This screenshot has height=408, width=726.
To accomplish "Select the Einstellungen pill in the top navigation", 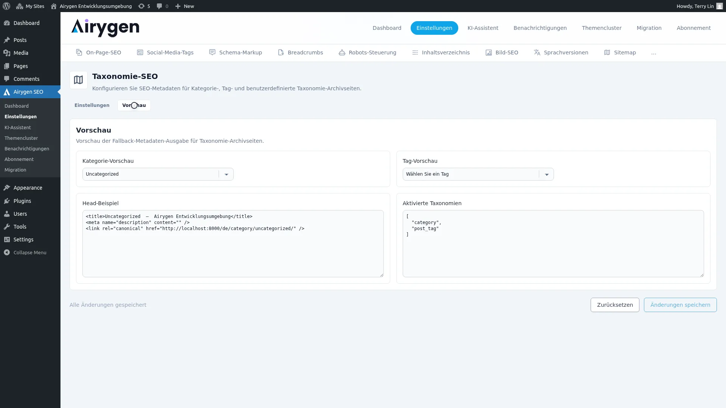I will pos(434,28).
